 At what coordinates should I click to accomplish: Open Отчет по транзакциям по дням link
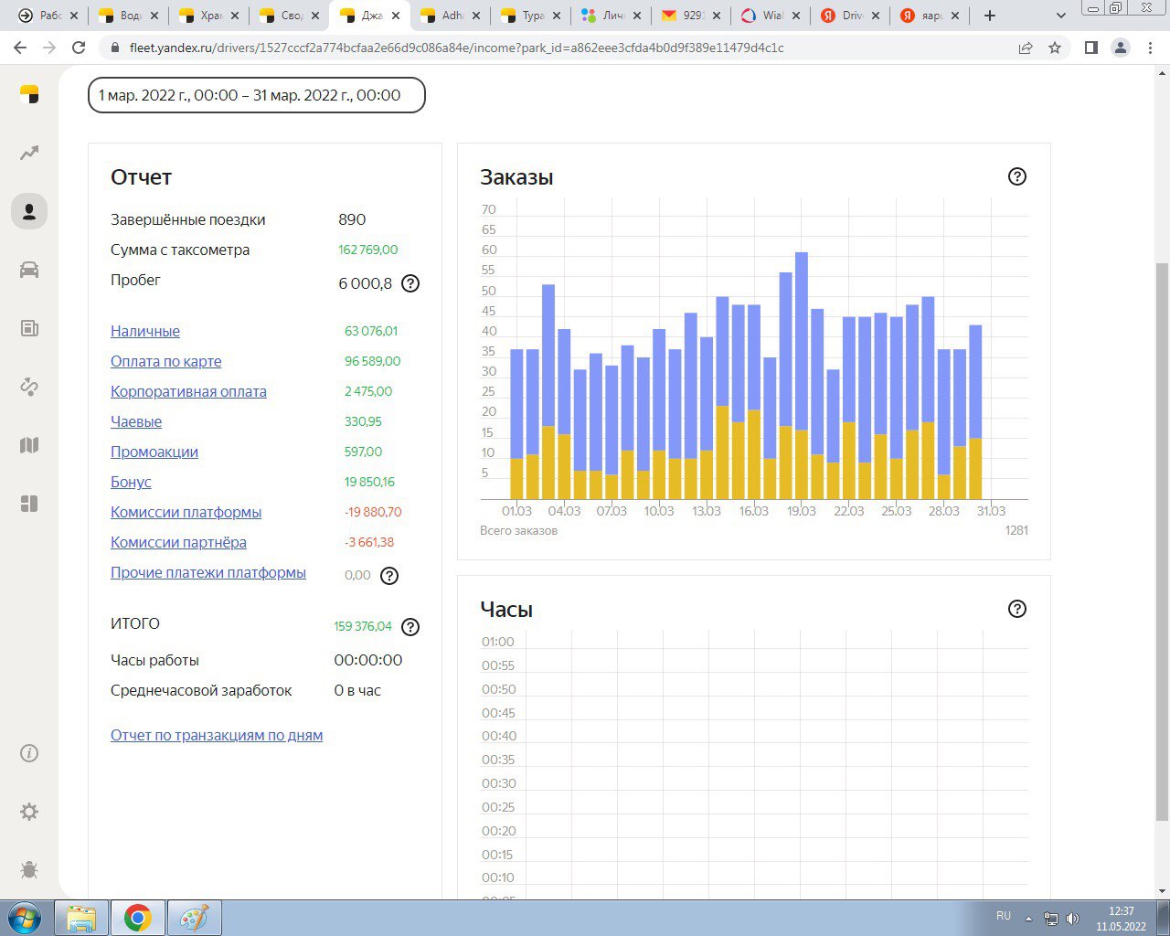217,735
